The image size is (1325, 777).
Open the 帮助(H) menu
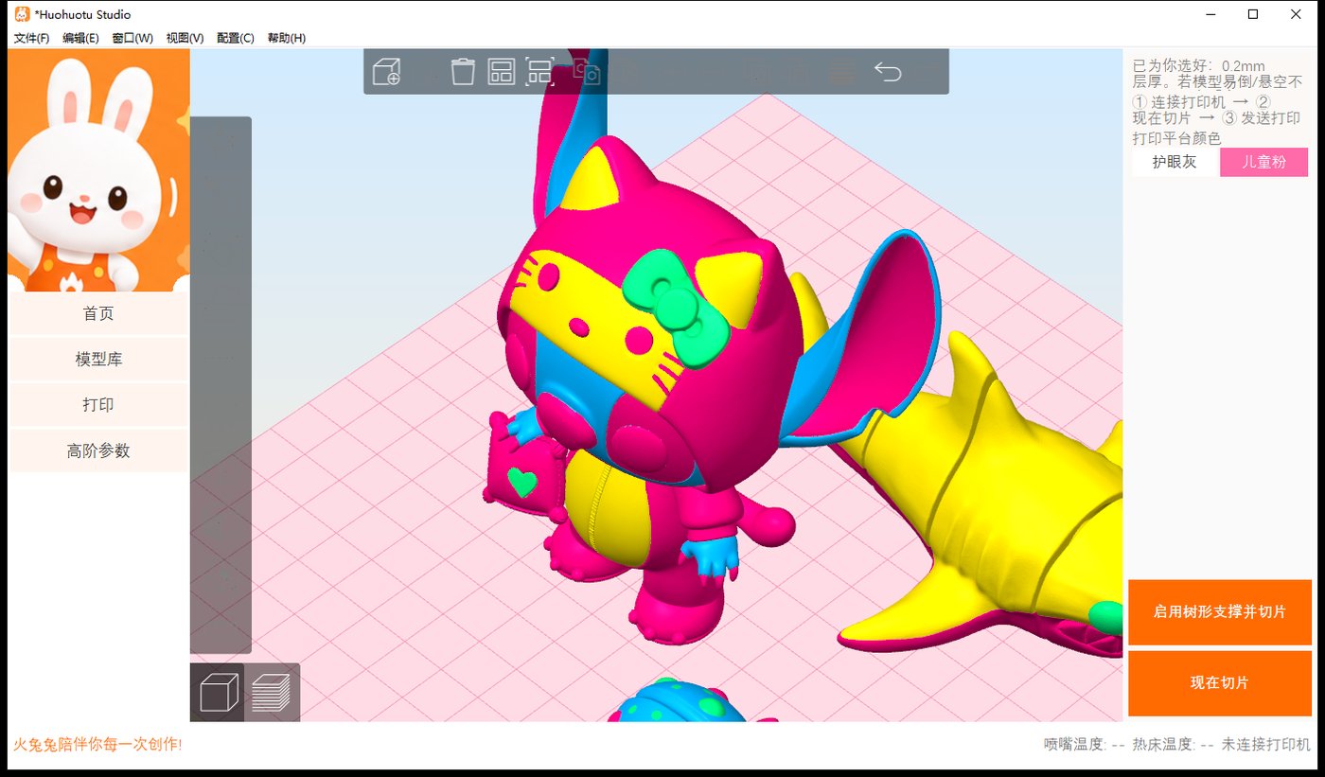(x=286, y=38)
